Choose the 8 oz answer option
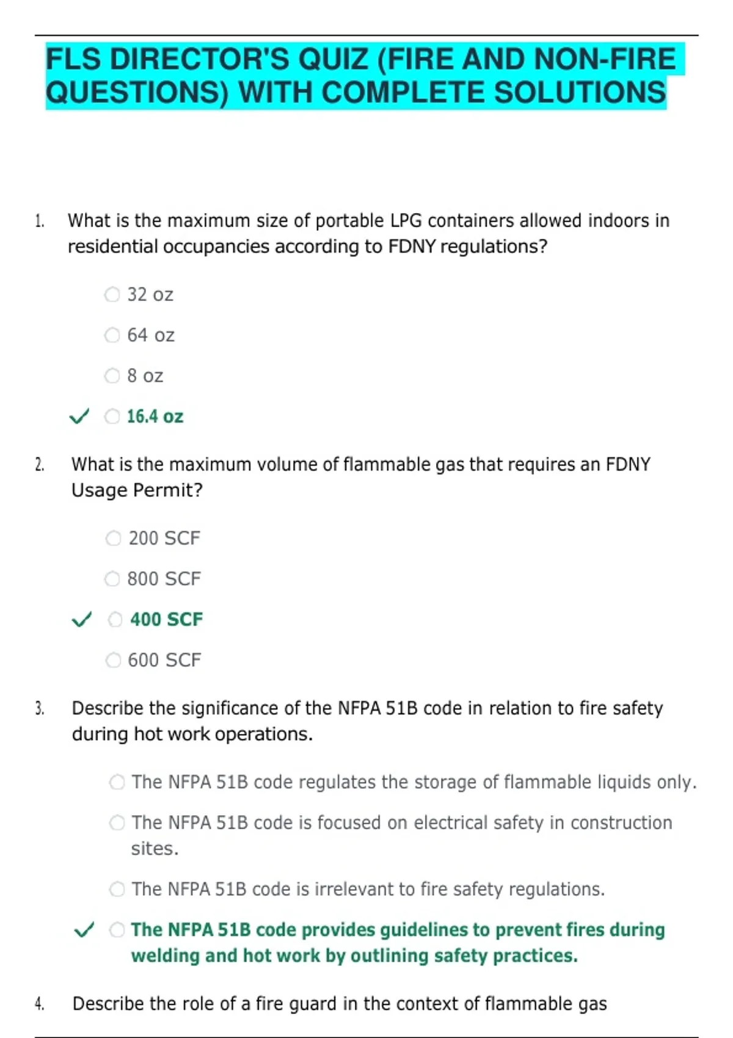This screenshot has width=733, height=1038. tap(112, 376)
